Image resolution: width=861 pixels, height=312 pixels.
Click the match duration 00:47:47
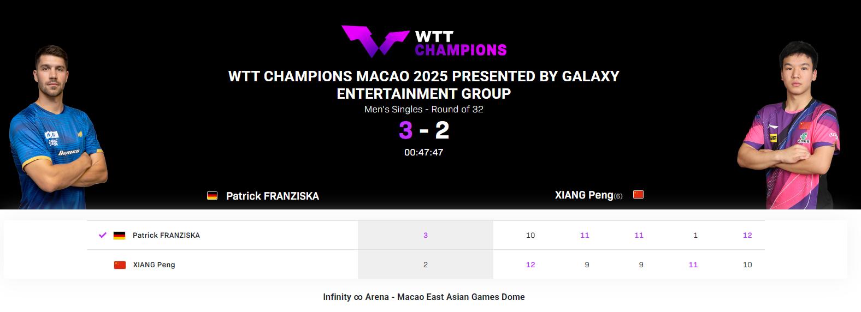coord(424,152)
